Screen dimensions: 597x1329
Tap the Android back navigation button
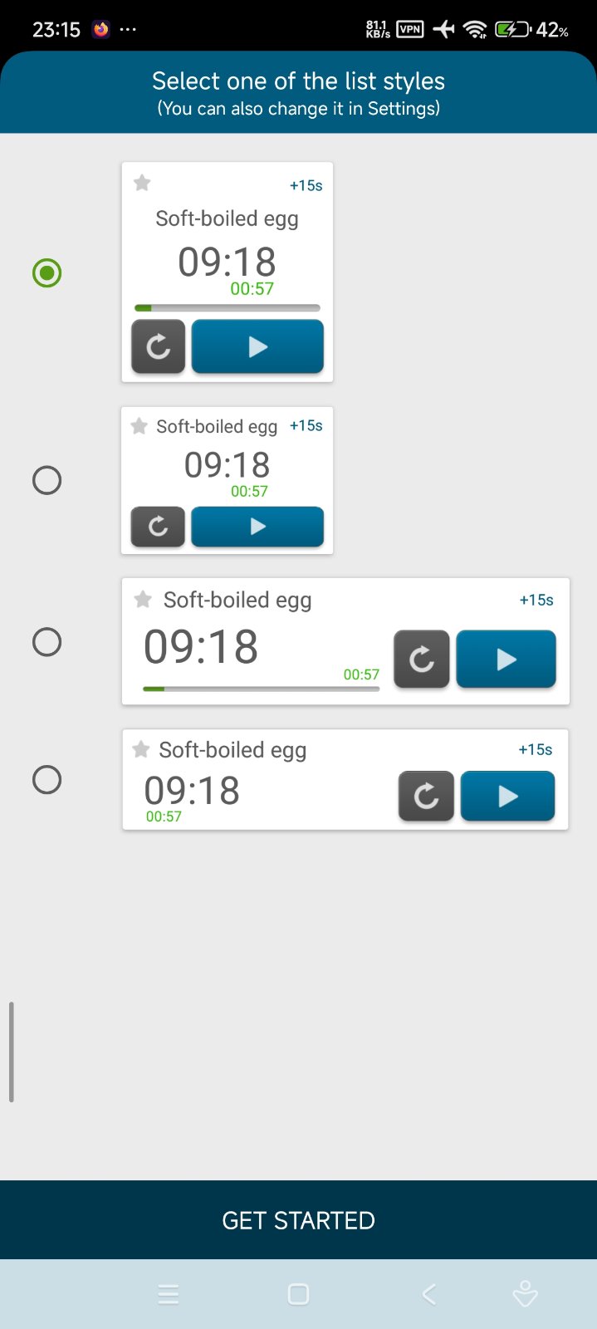[x=428, y=1293]
